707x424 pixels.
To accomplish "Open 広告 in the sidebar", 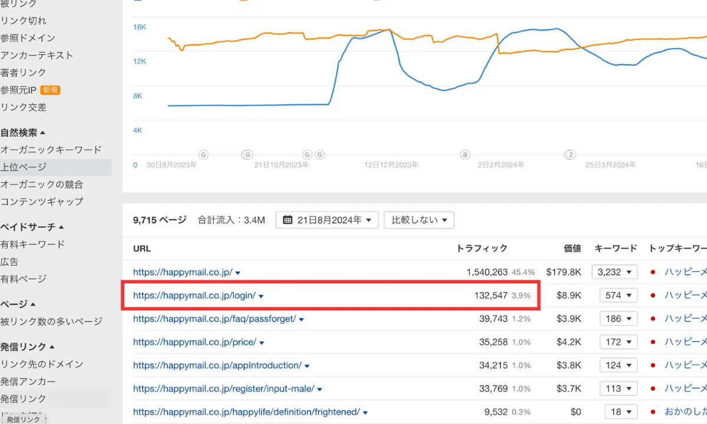I will pyautogui.click(x=9, y=261).
